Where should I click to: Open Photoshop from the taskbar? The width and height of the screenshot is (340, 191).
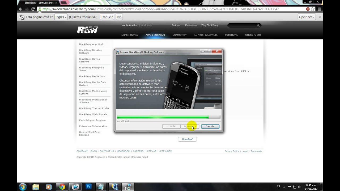pos(89,187)
